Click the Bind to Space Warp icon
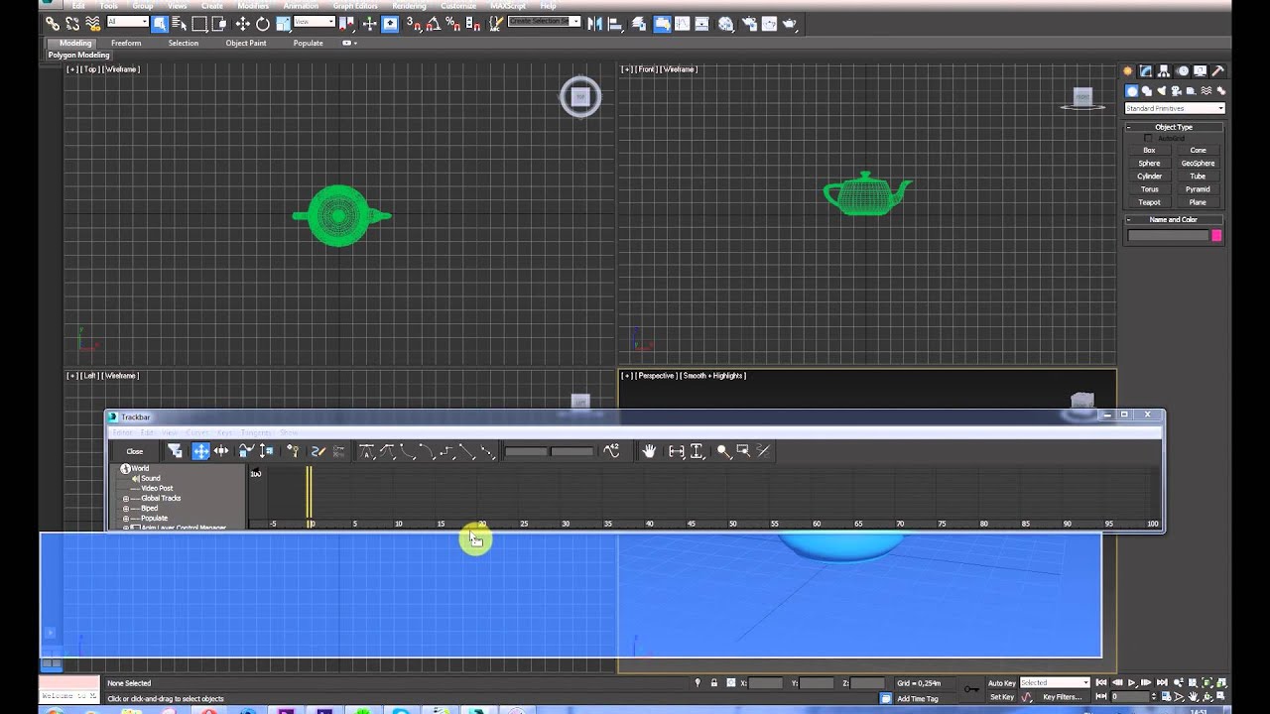 pos(92,23)
